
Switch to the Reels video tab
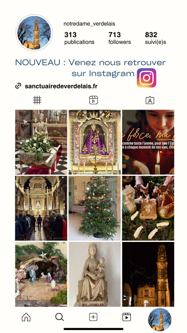[93, 100]
